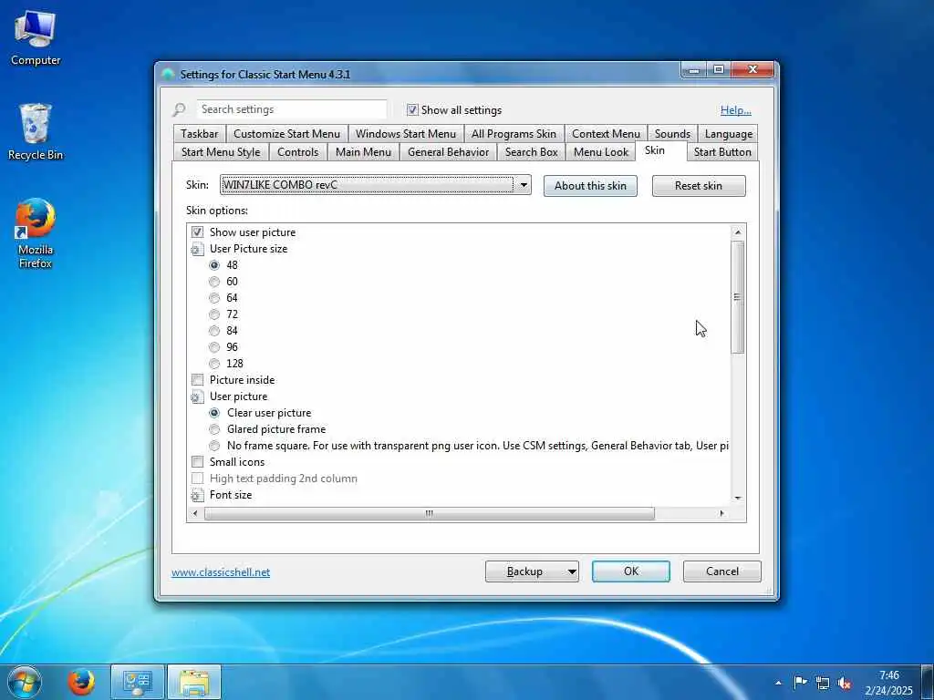Viewport: 934px width, 700px height.
Task: Open the Windows Start orb
Action: pos(24,682)
